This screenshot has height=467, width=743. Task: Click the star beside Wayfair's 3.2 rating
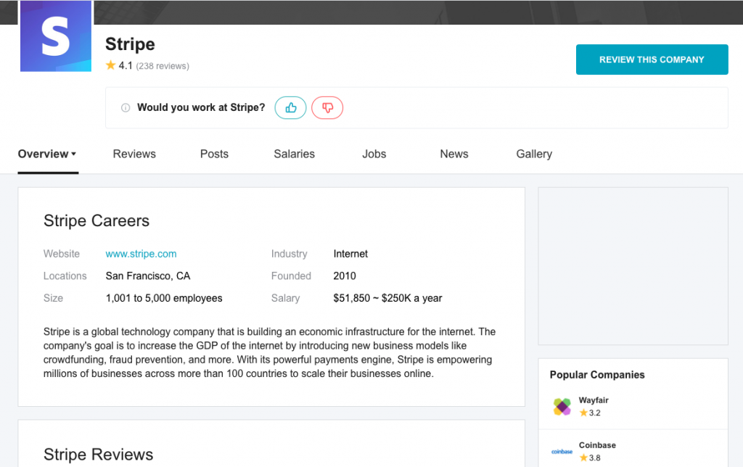point(583,413)
